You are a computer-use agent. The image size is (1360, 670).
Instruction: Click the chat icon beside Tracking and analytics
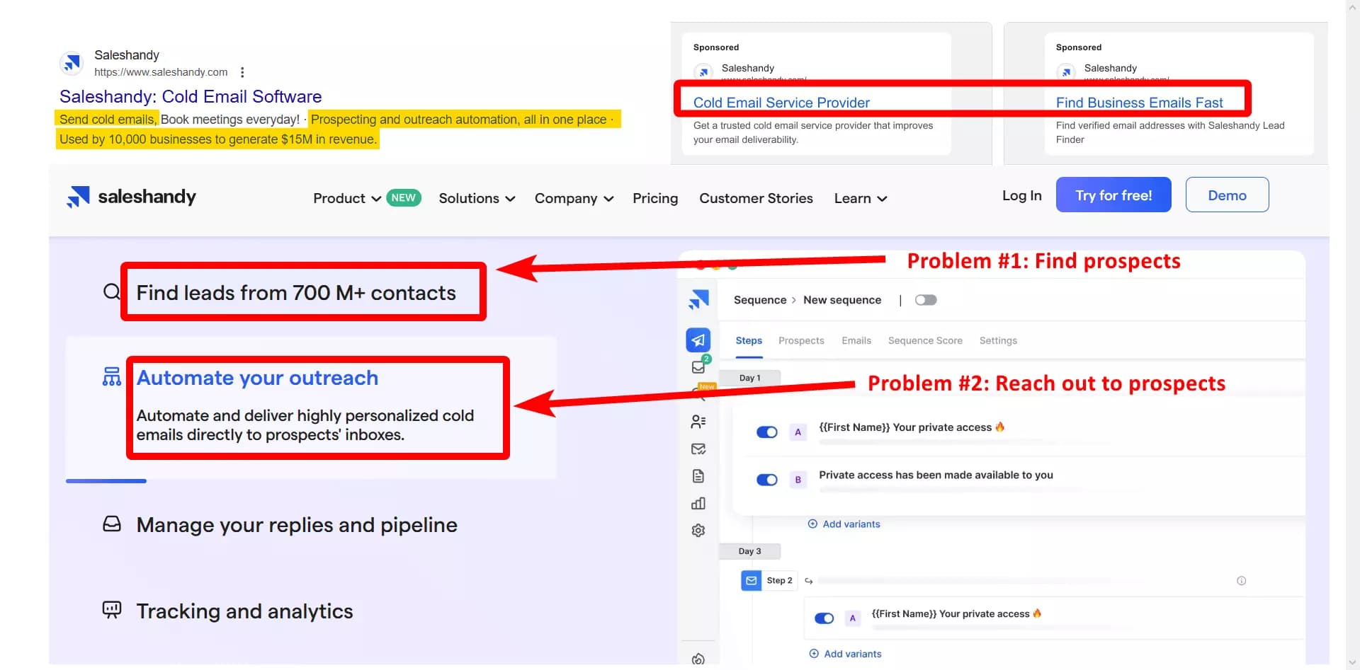click(x=112, y=610)
